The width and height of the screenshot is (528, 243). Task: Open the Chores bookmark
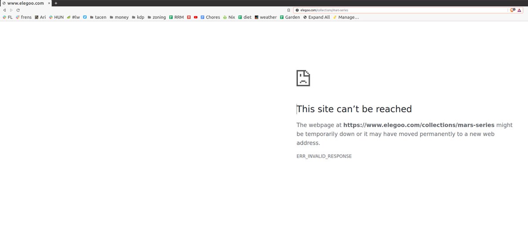pos(210,17)
